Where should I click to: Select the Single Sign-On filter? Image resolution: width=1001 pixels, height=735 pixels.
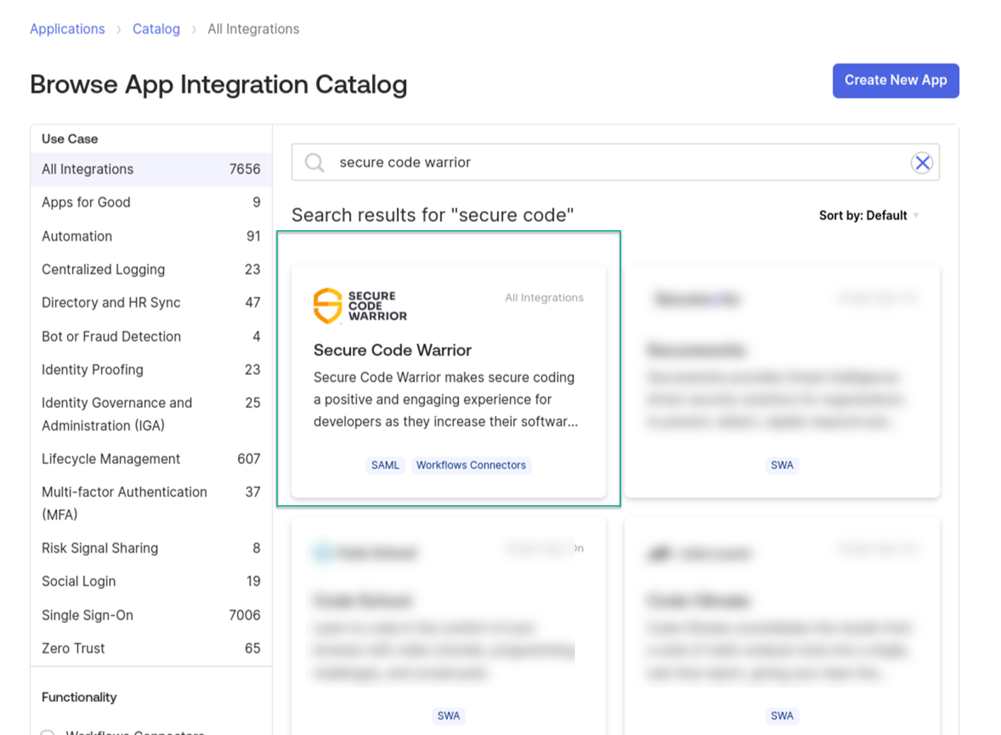tap(151, 615)
